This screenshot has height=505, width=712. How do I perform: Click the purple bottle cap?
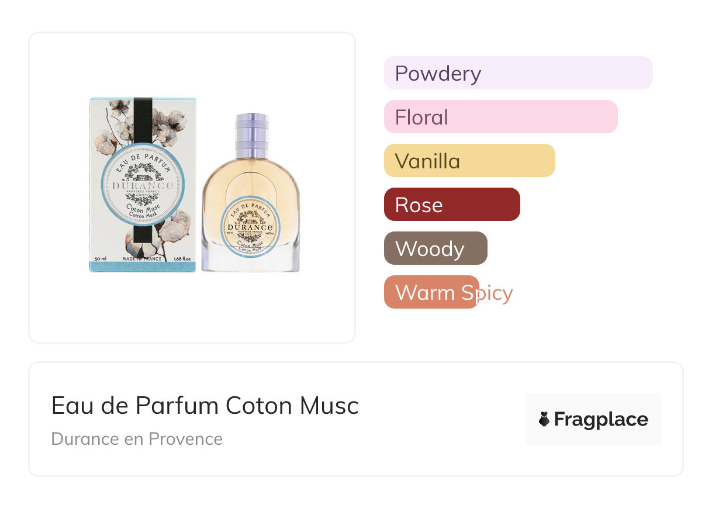coord(252,134)
